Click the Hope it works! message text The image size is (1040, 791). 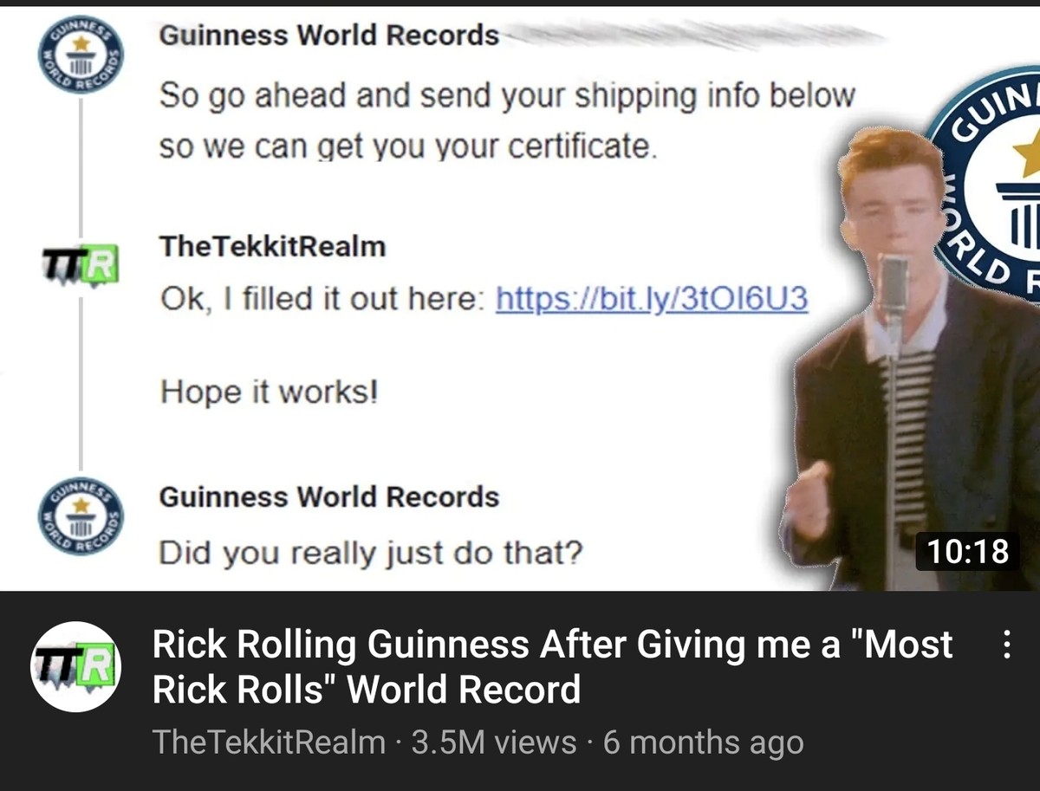[x=270, y=392]
